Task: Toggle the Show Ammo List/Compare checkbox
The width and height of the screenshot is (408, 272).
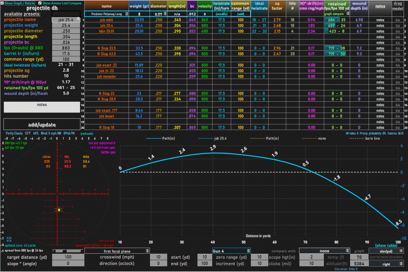Action: click(x=40, y=3)
